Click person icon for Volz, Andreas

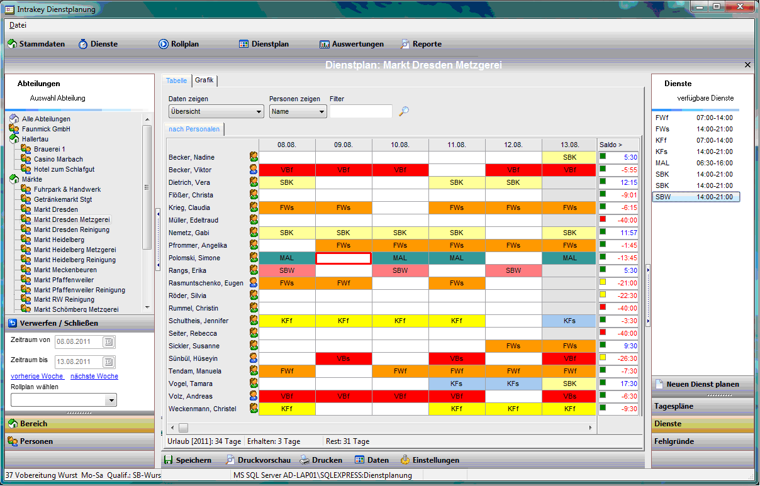254,396
